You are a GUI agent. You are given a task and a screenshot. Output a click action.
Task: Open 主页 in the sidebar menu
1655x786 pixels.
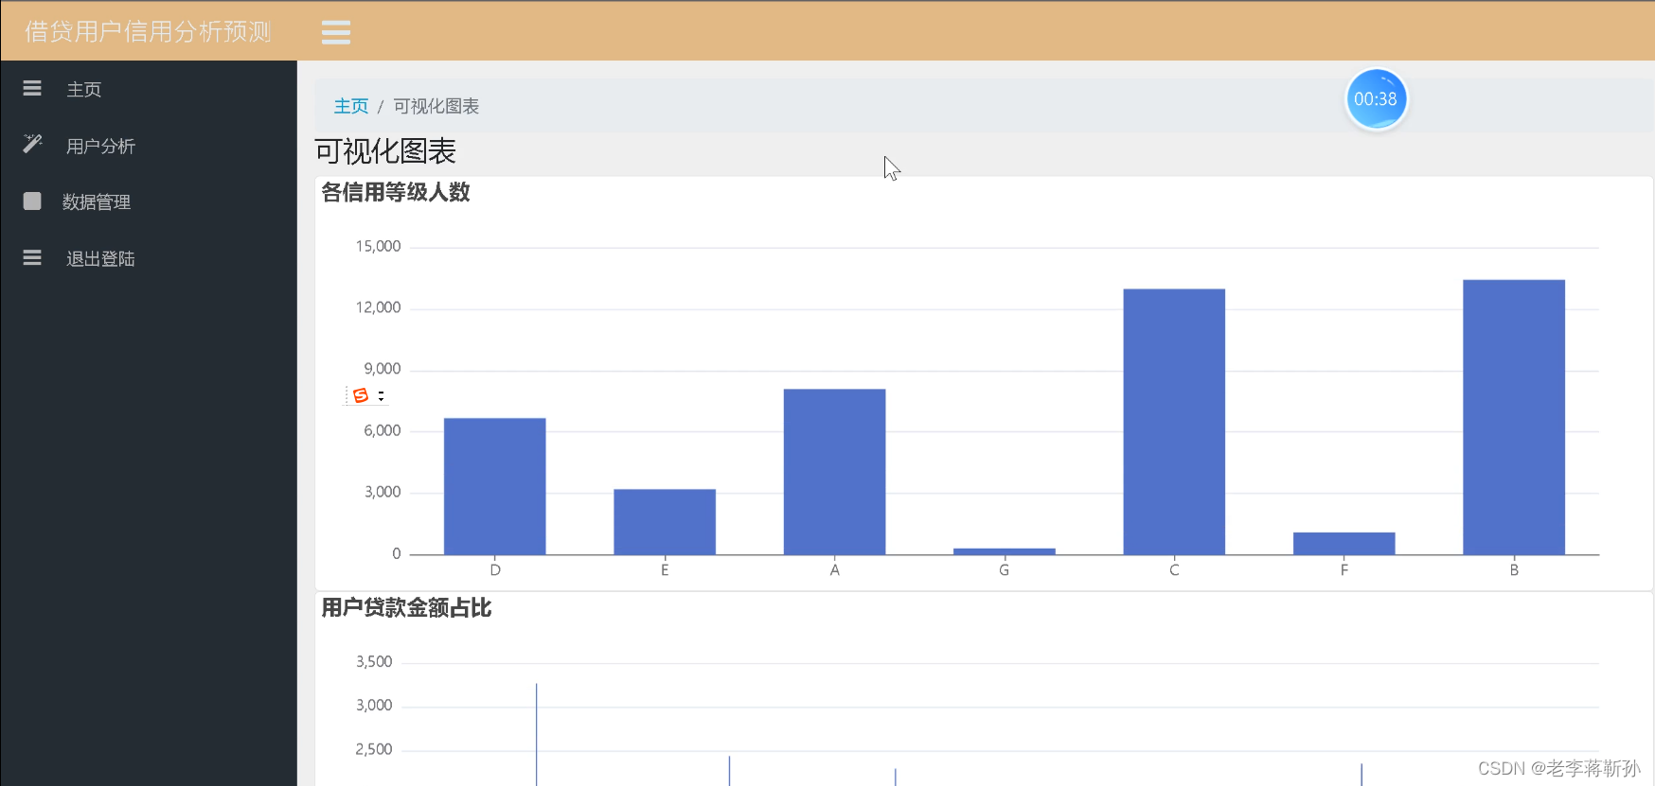(x=83, y=89)
